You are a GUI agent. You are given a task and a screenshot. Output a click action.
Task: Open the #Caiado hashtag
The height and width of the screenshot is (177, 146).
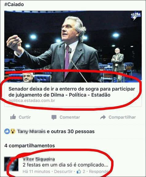14,5
